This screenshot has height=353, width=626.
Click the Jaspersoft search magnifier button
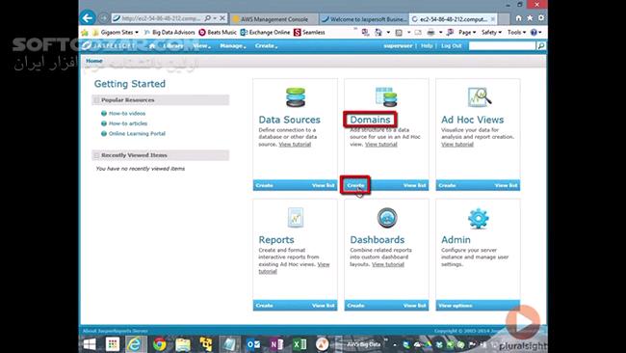541,46
